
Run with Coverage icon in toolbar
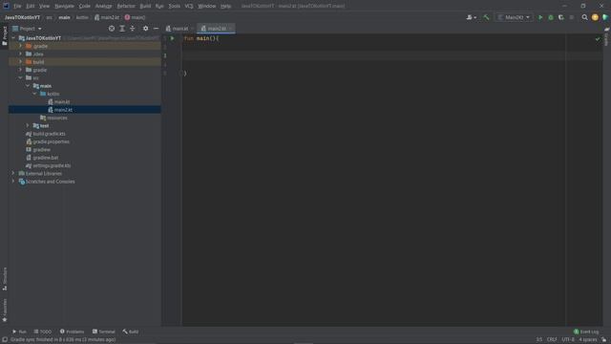pyautogui.click(x=561, y=17)
